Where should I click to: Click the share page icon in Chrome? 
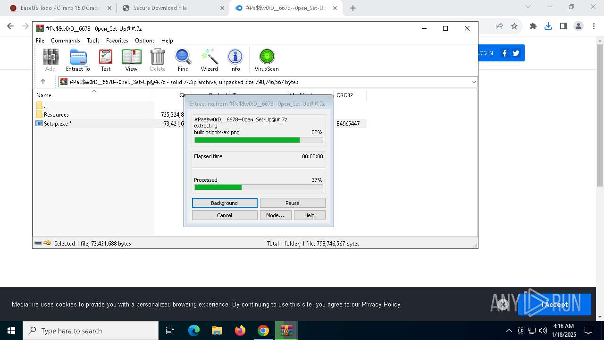[499, 26]
